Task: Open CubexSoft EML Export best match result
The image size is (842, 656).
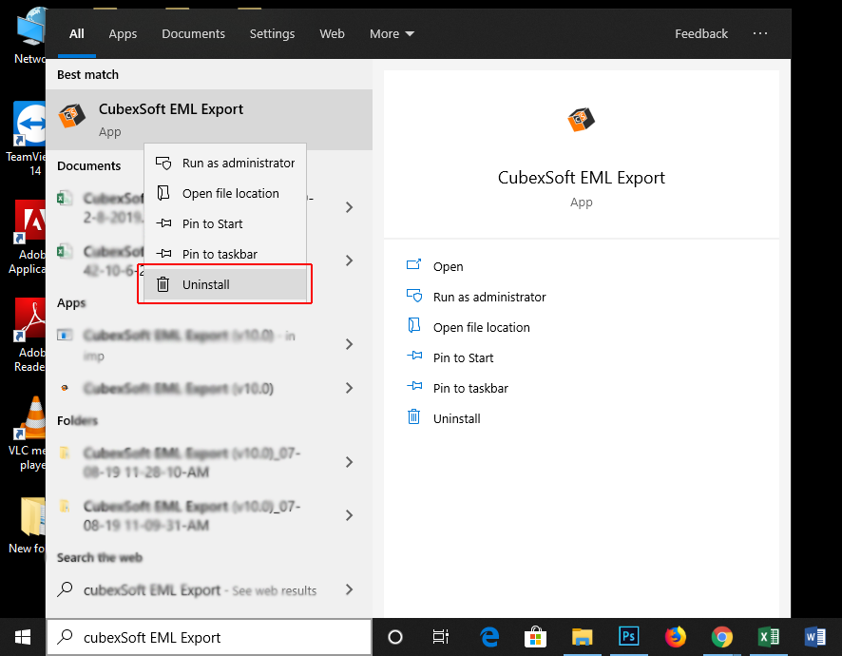Action: [x=209, y=120]
